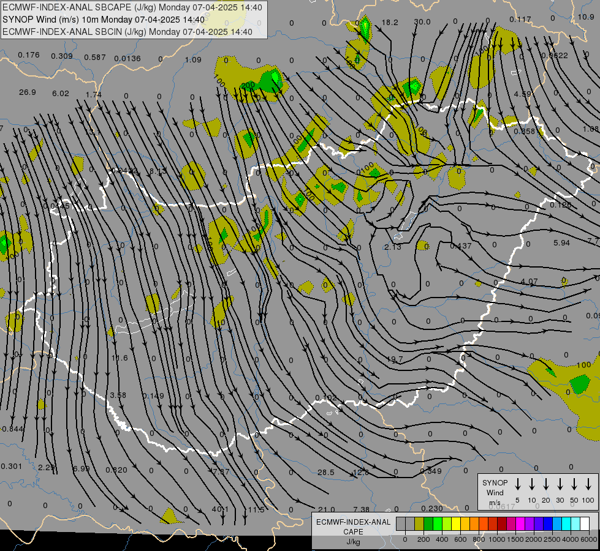
Task: Click the 50 m/s wind arrow in legend
Action: [x=574, y=484]
